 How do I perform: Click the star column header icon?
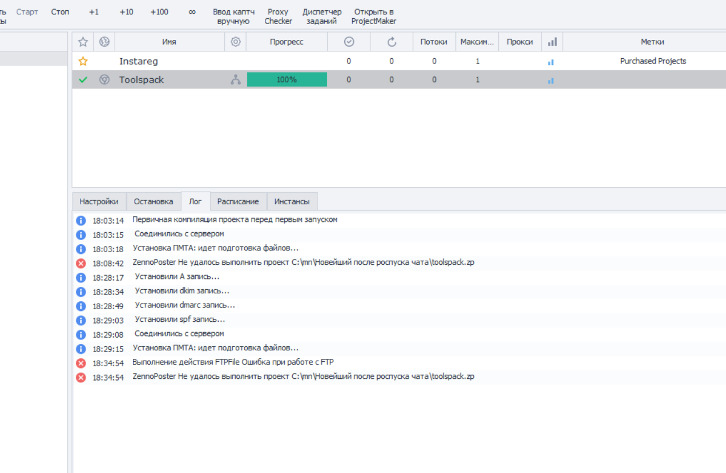[83, 42]
